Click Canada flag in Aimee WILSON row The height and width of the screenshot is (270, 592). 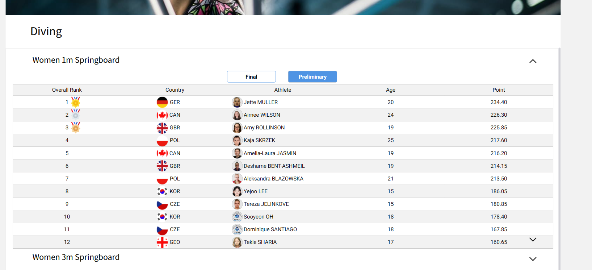[x=162, y=115]
